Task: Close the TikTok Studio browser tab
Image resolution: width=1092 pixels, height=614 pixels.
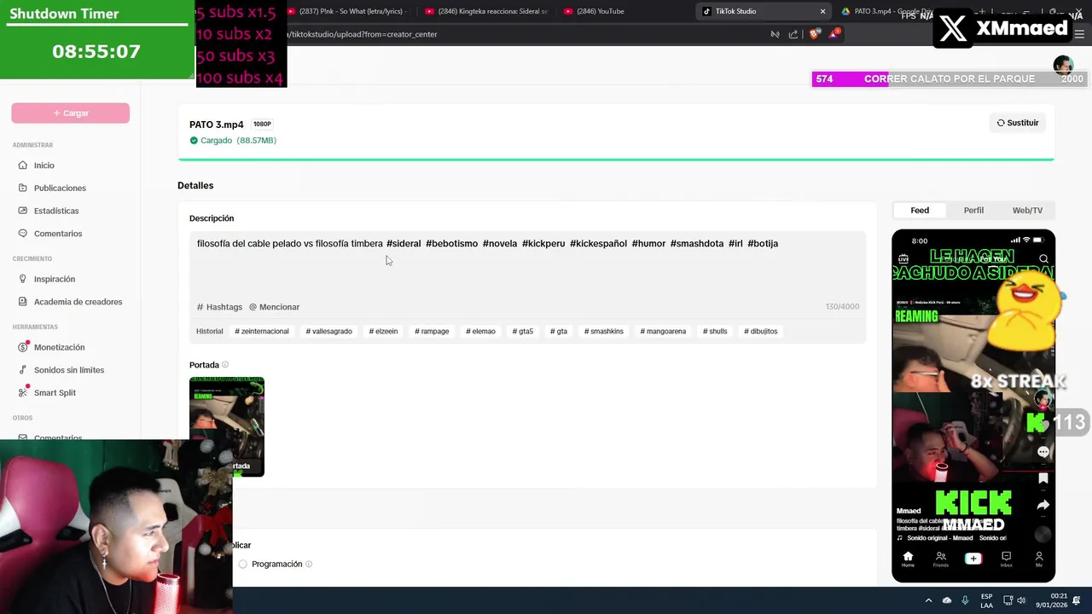Action: pos(822,11)
